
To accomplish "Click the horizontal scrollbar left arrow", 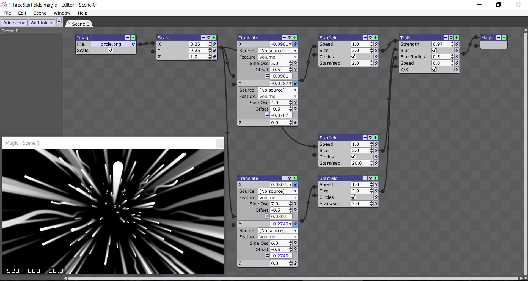I will [x=65, y=278].
